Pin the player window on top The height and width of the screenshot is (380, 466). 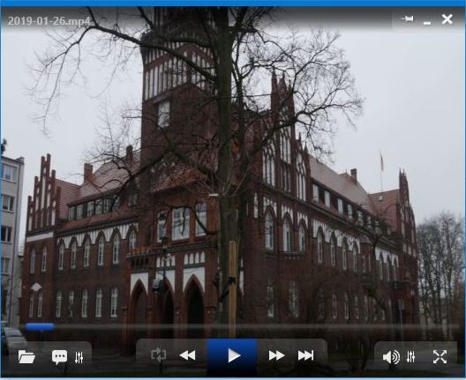coord(407,19)
